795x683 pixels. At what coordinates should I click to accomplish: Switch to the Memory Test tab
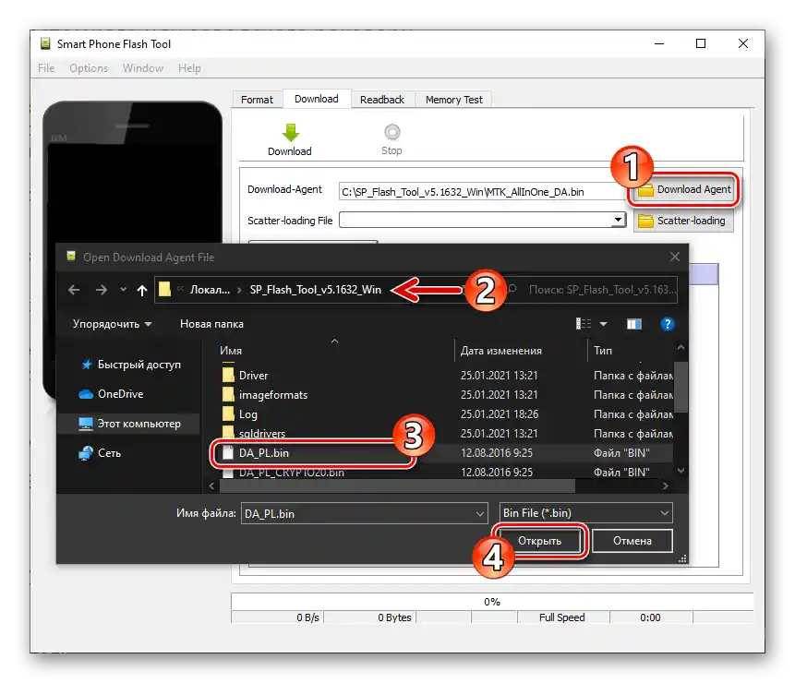pos(453,100)
